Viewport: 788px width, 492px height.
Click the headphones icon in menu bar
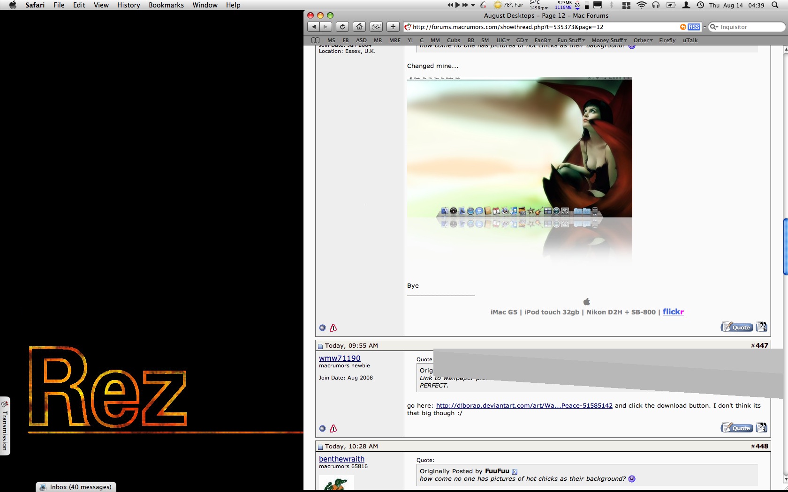click(x=656, y=5)
